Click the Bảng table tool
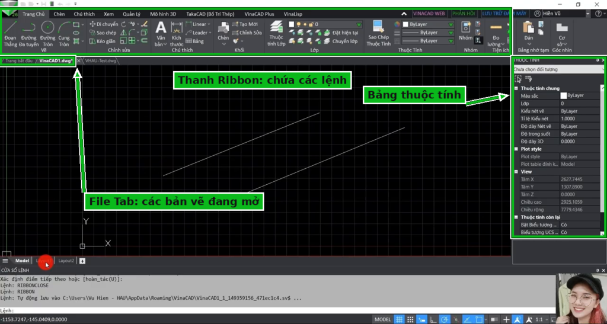Image resolution: width=607 pixels, height=324 pixels. 194,41
